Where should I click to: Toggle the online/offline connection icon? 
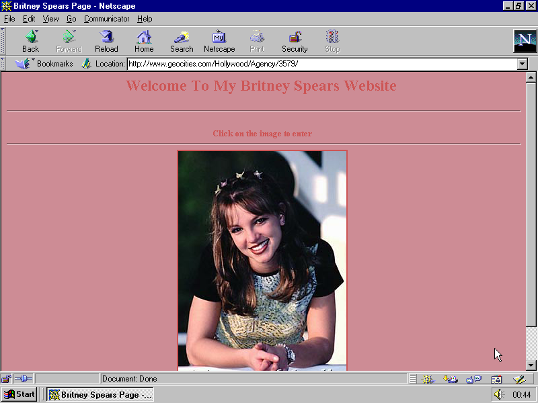(24, 379)
